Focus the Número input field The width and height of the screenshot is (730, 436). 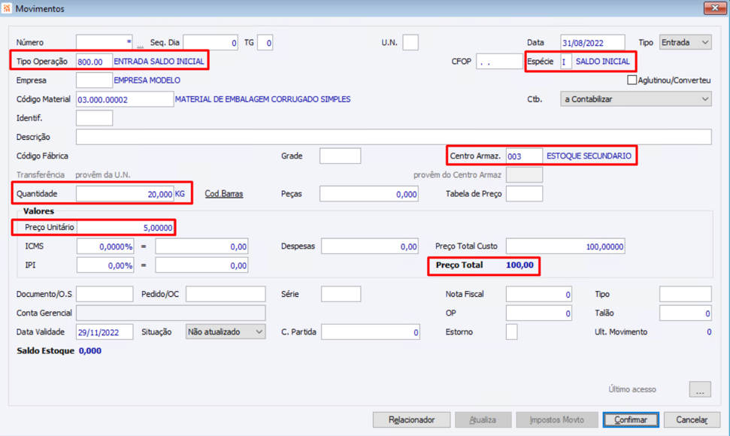(x=105, y=42)
